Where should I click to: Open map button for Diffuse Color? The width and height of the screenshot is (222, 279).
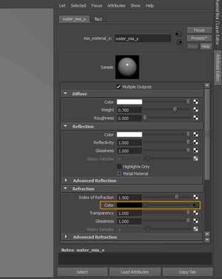(x=195, y=101)
